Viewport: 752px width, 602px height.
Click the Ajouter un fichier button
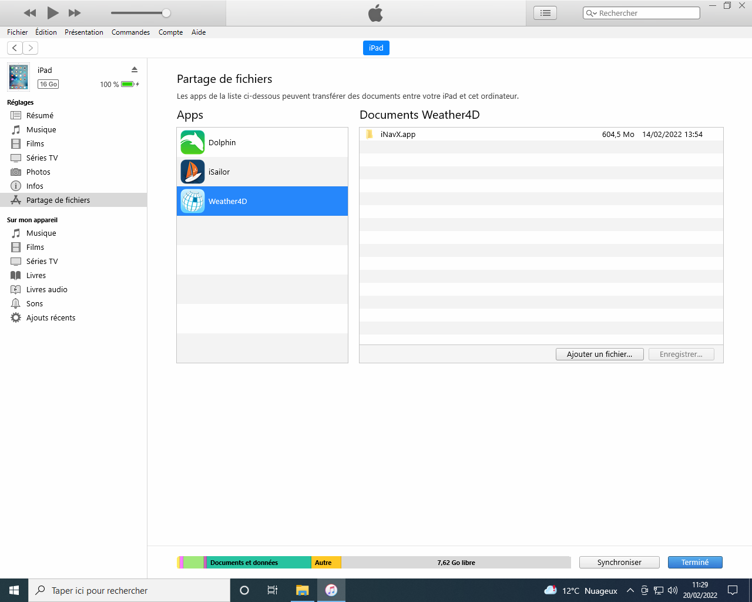599,354
